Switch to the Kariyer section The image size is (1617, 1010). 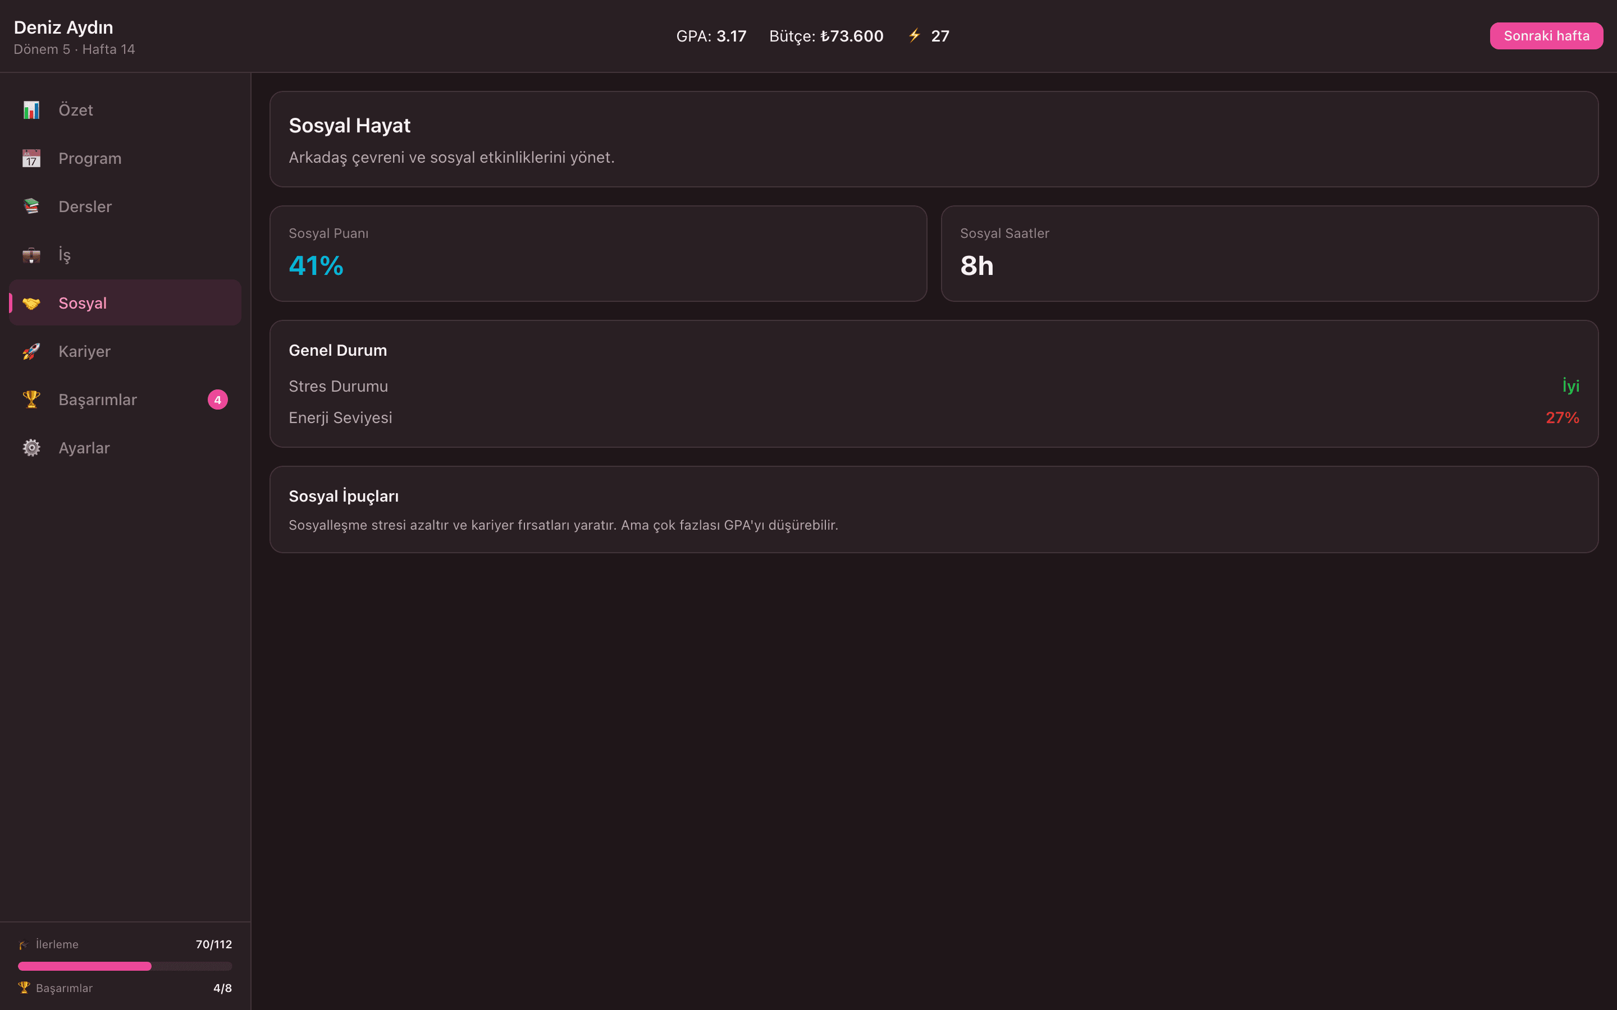pyautogui.click(x=125, y=351)
